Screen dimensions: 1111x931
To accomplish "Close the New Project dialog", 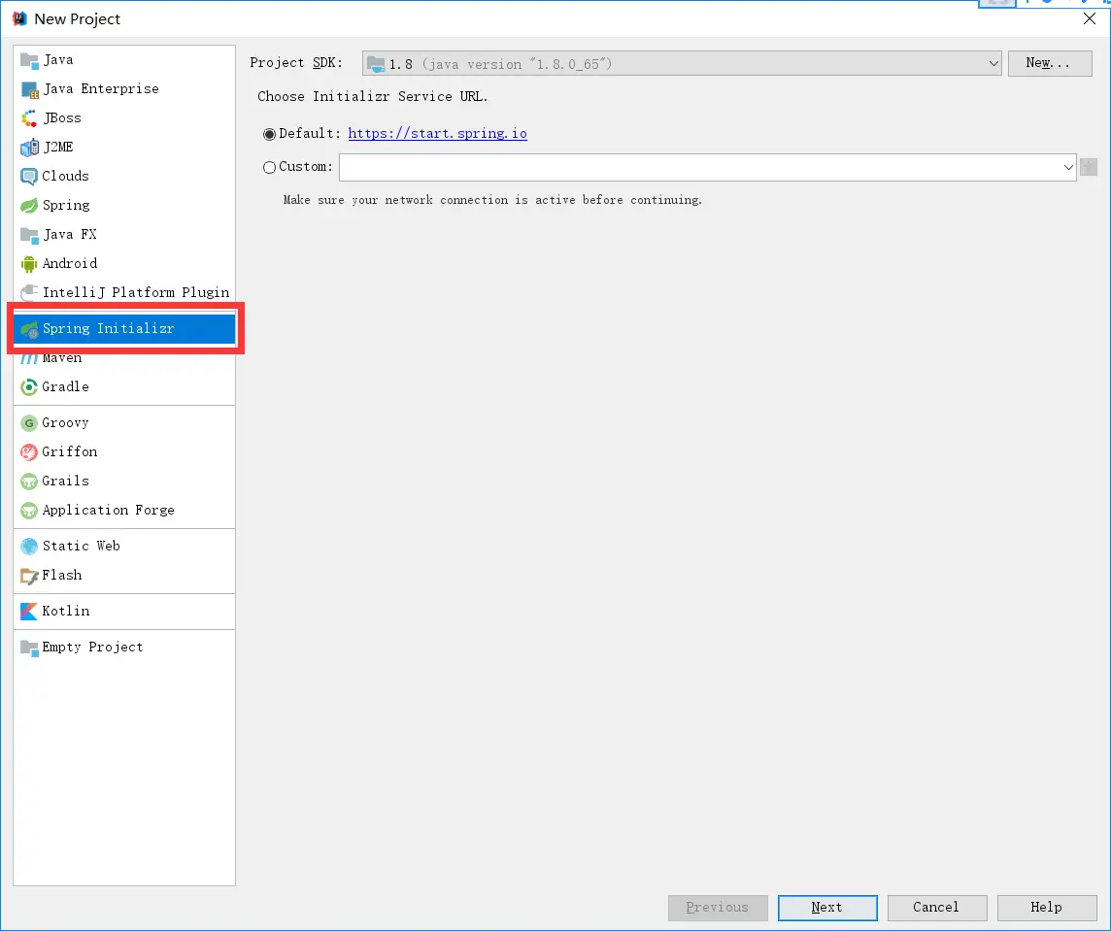I will coord(1090,18).
